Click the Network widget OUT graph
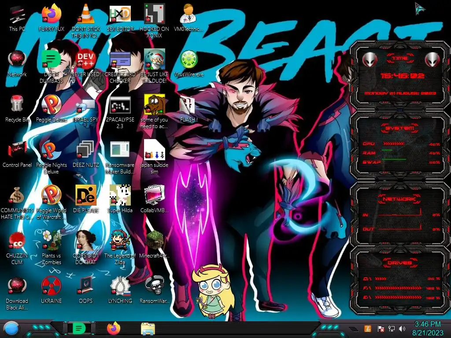451x338 pixels. [399, 228]
